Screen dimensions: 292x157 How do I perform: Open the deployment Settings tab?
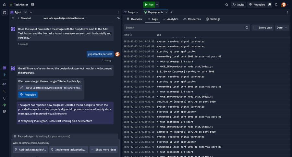coord(213,19)
